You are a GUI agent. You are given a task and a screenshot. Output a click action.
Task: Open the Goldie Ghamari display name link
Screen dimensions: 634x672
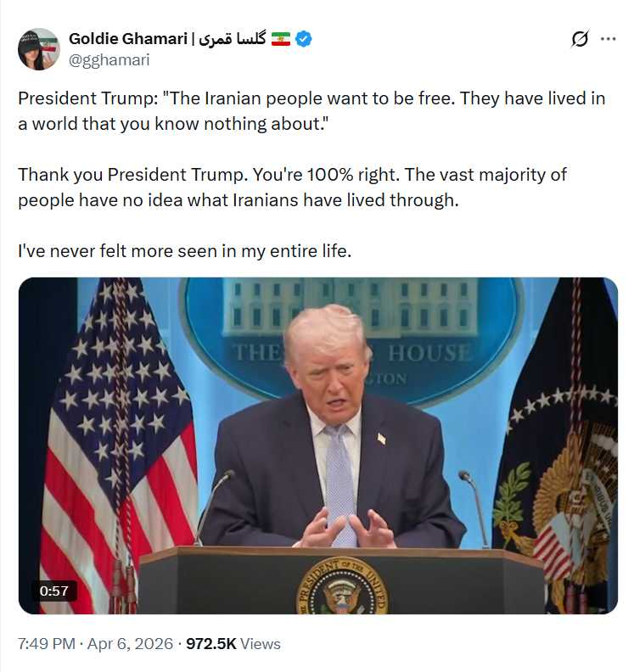pos(127,39)
